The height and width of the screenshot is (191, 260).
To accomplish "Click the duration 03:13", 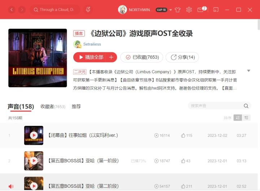I will tap(242, 161).
